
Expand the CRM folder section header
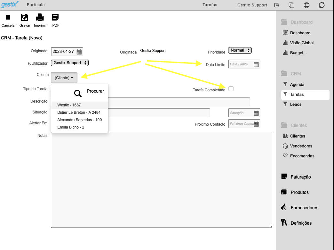click(x=291, y=74)
